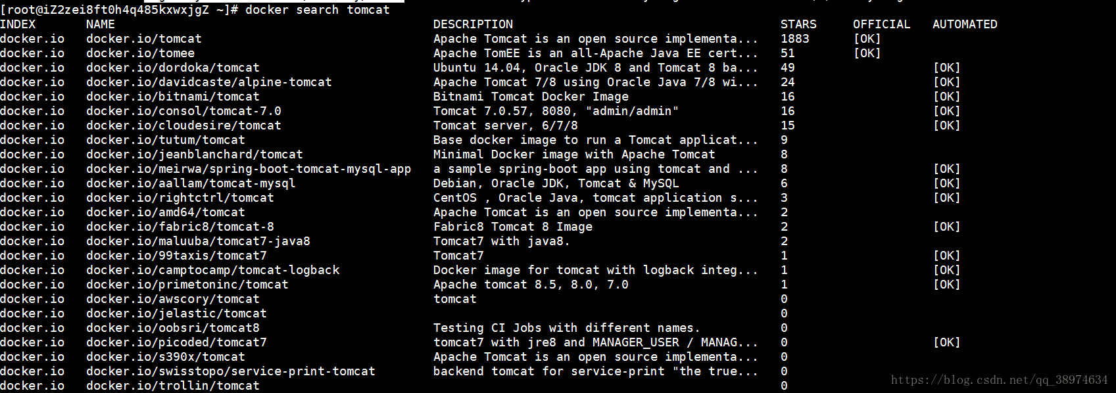Click the 'Bitnami Tomcat Docker Image' description
The height and width of the screenshot is (393, 1116).
coord(531,97)
